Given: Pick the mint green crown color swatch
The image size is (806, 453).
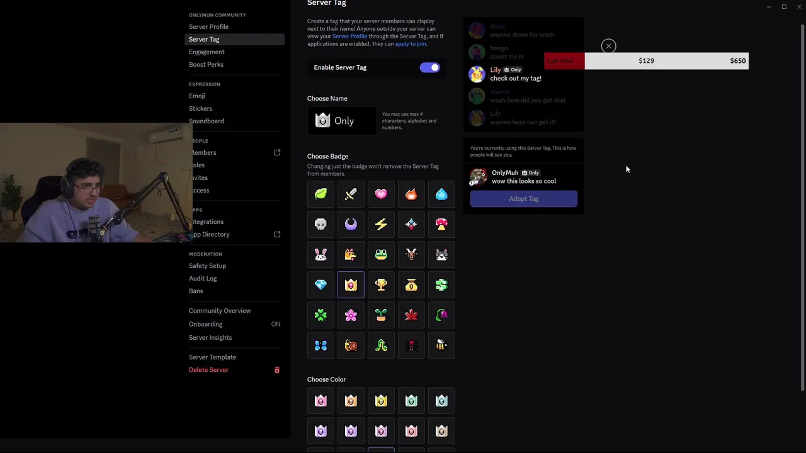Looking at the screenshot, I should tap(411, 401).
